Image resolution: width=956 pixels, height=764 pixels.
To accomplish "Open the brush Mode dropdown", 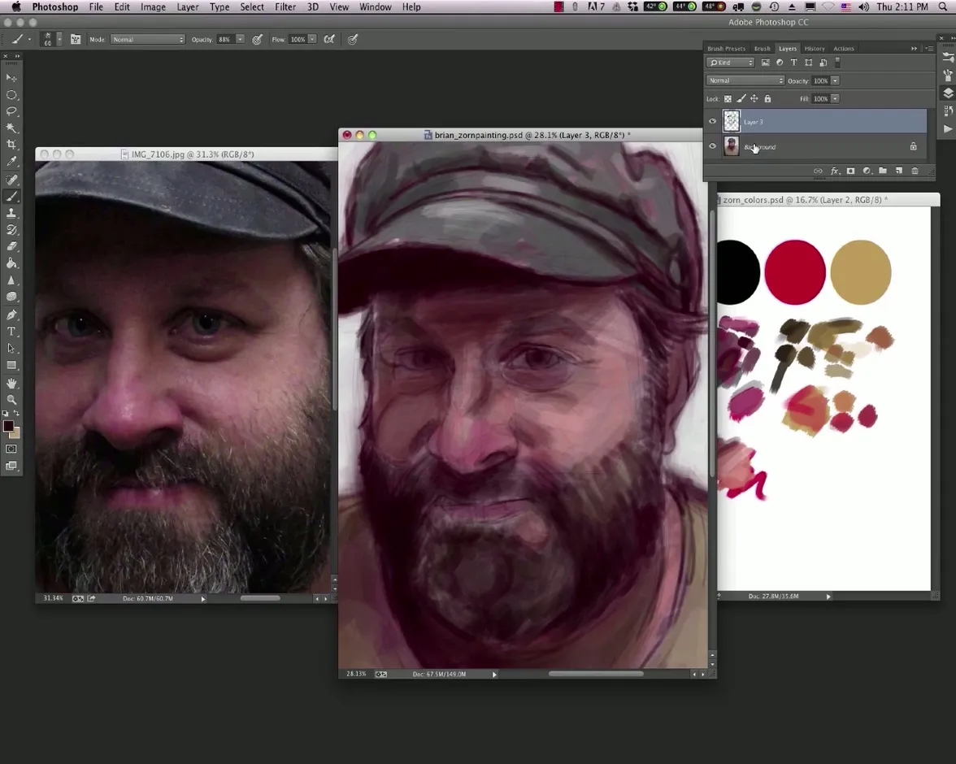I will [147, 39].
